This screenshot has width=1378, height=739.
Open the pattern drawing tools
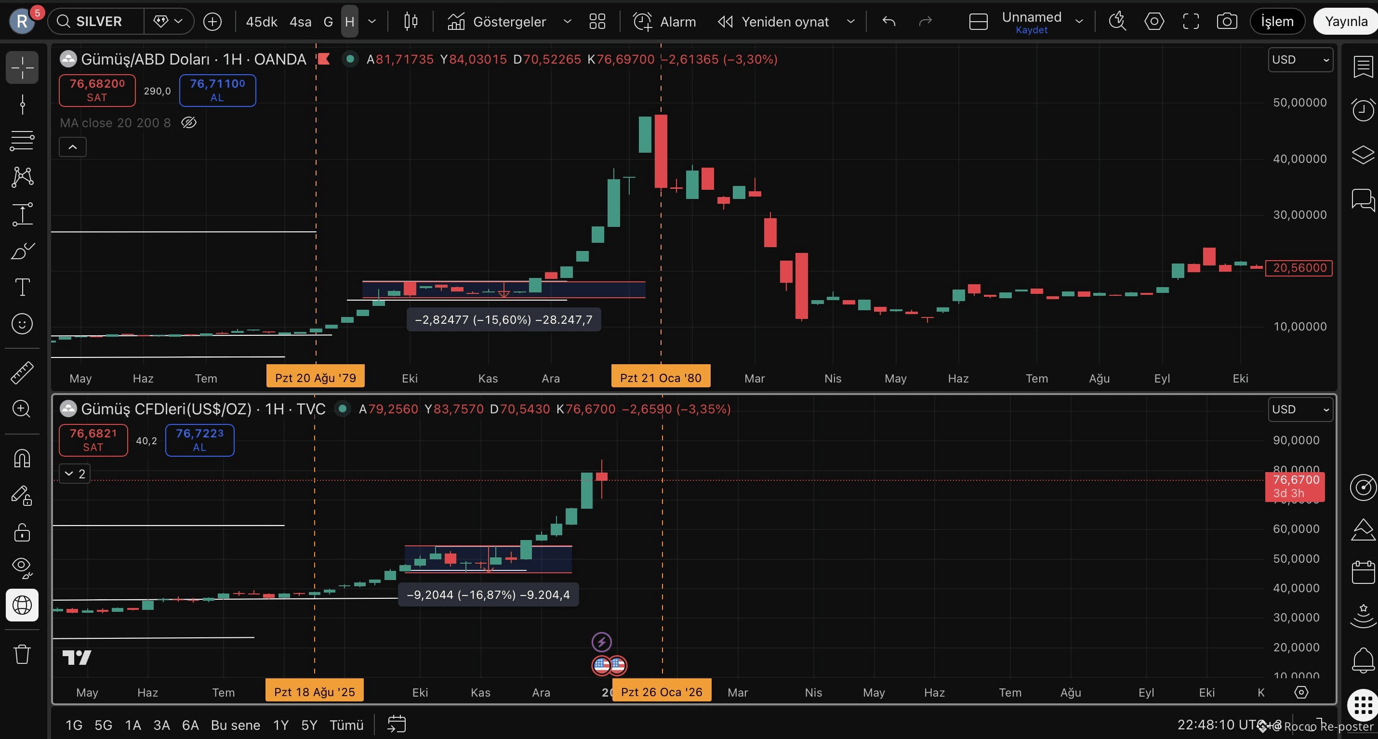pyautogui.click(x=22, y=177)
